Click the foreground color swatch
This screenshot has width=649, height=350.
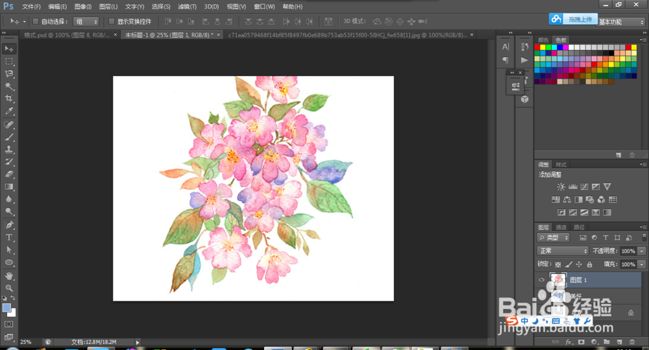6,308
